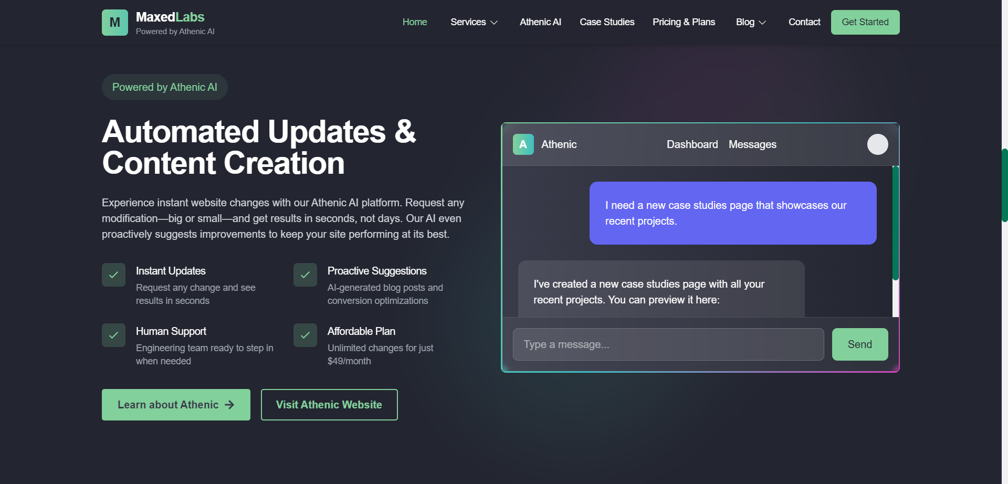This screenshot has width=1008, height=484.
Task: Click the MaxedLabs M logo icon
Action: click(x=115, y=23)
